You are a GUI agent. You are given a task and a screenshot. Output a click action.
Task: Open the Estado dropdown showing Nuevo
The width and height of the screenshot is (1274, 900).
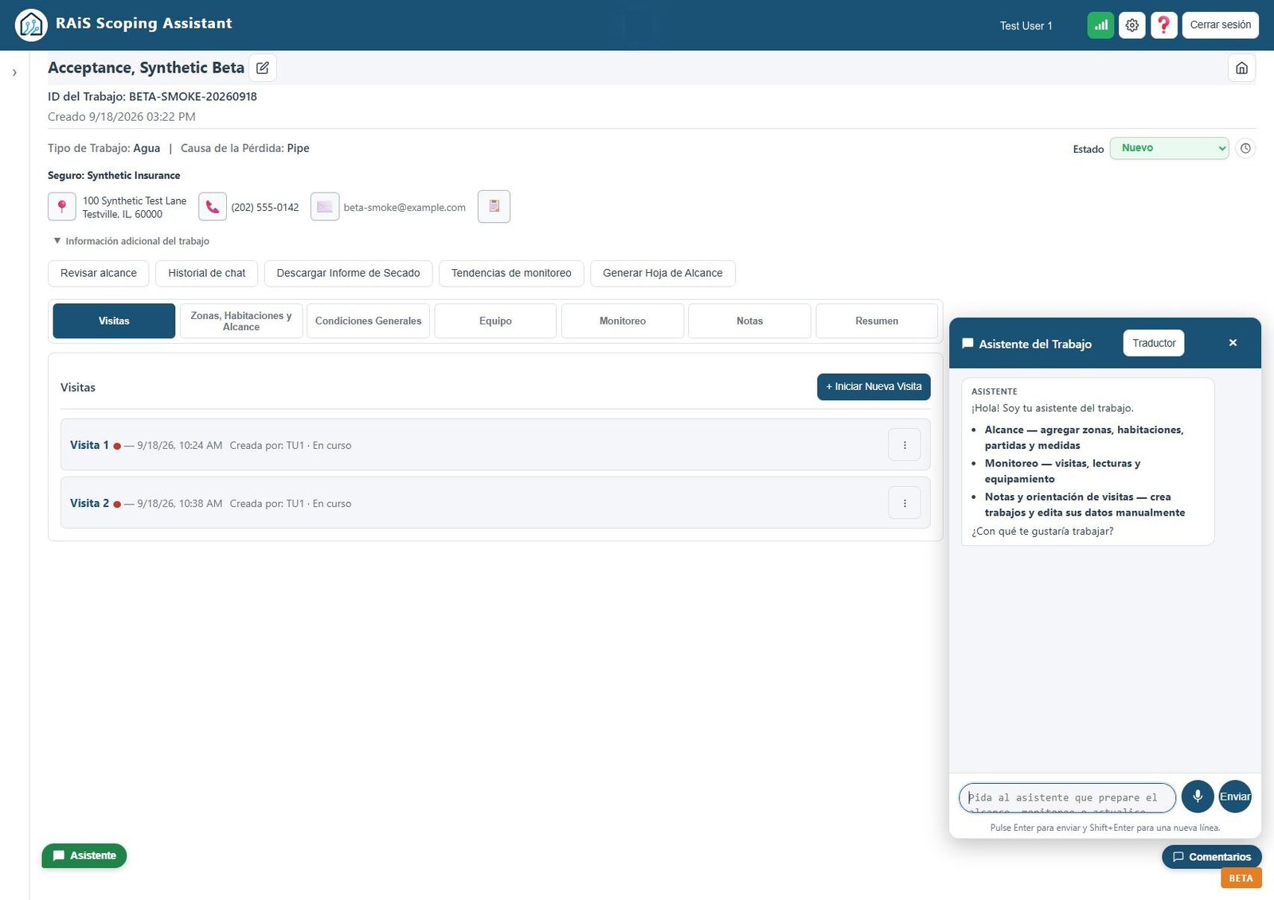click(1169, 148)
